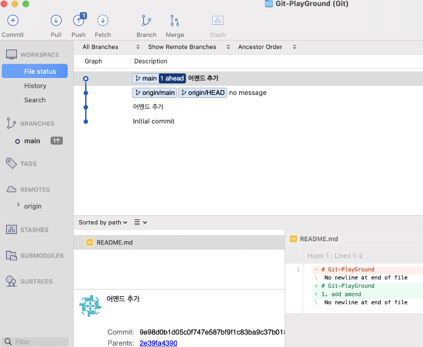423x347 pixels.
Task: Click the main branch label on top commit
Action: pos(146,78)
